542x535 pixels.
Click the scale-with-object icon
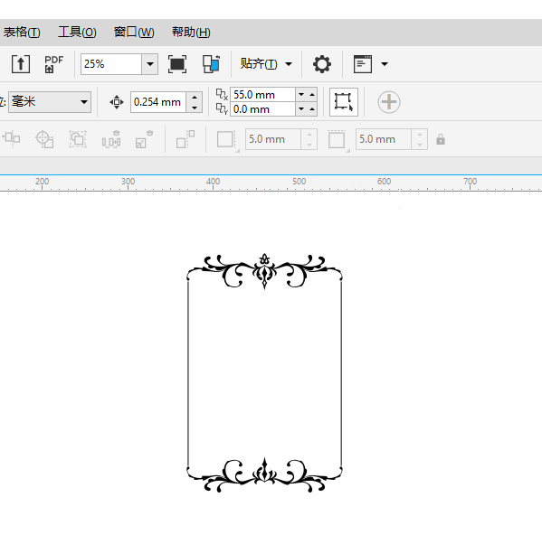pyautogui.click(x=144, y=139)
